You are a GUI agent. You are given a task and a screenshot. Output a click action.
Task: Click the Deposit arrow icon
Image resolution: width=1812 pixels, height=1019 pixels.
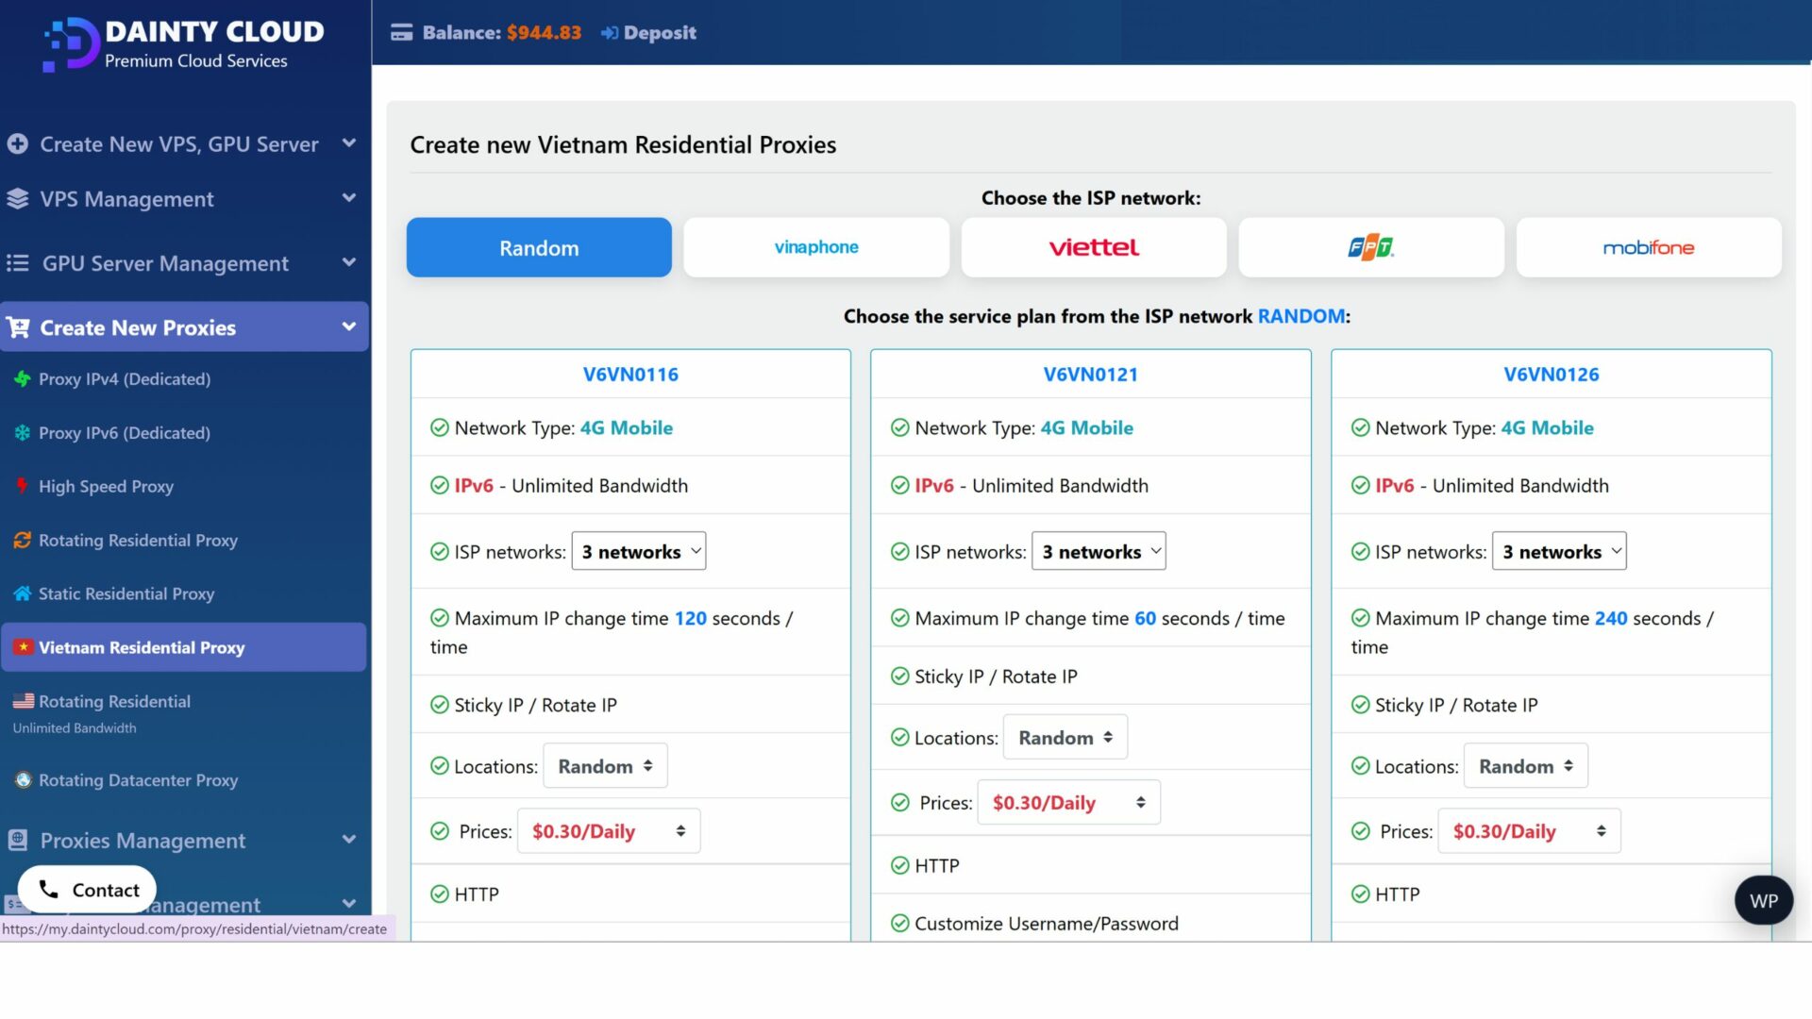pos(610,33)
